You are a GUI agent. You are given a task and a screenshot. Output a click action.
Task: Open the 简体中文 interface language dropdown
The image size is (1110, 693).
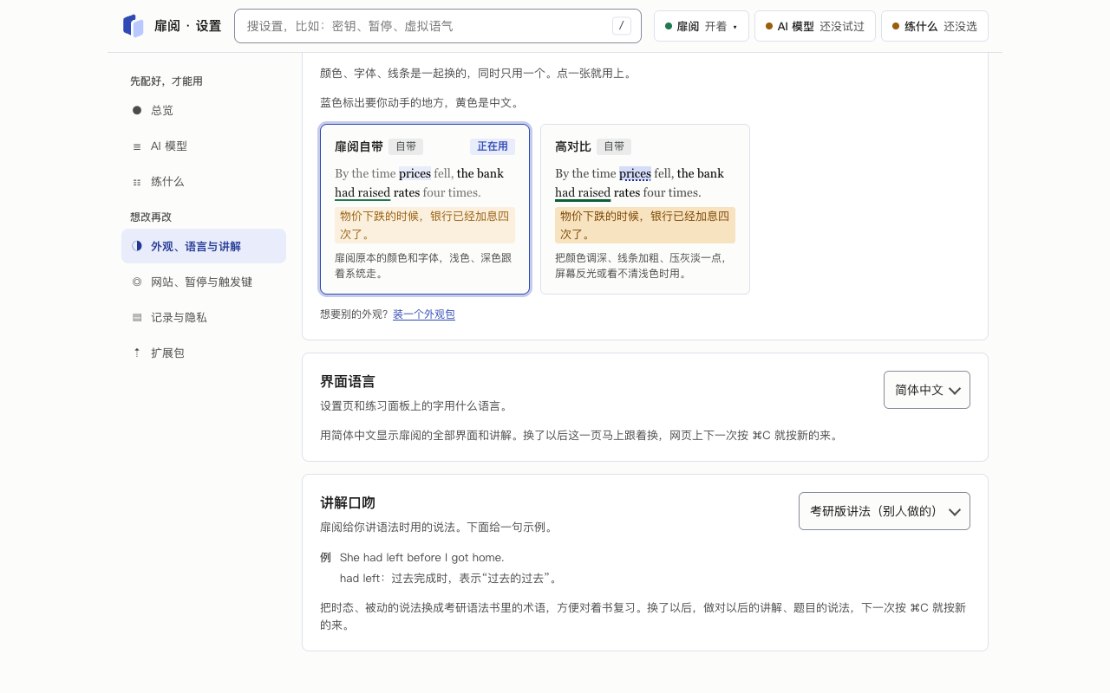(x=927, y=390)
